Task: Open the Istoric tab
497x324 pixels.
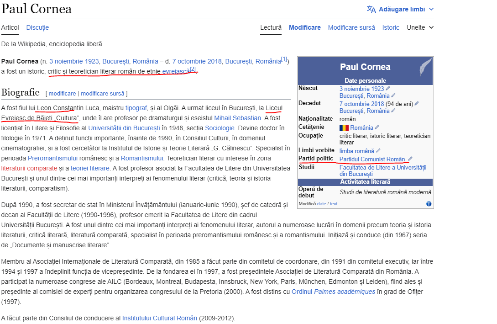Action: click(391, 27)
